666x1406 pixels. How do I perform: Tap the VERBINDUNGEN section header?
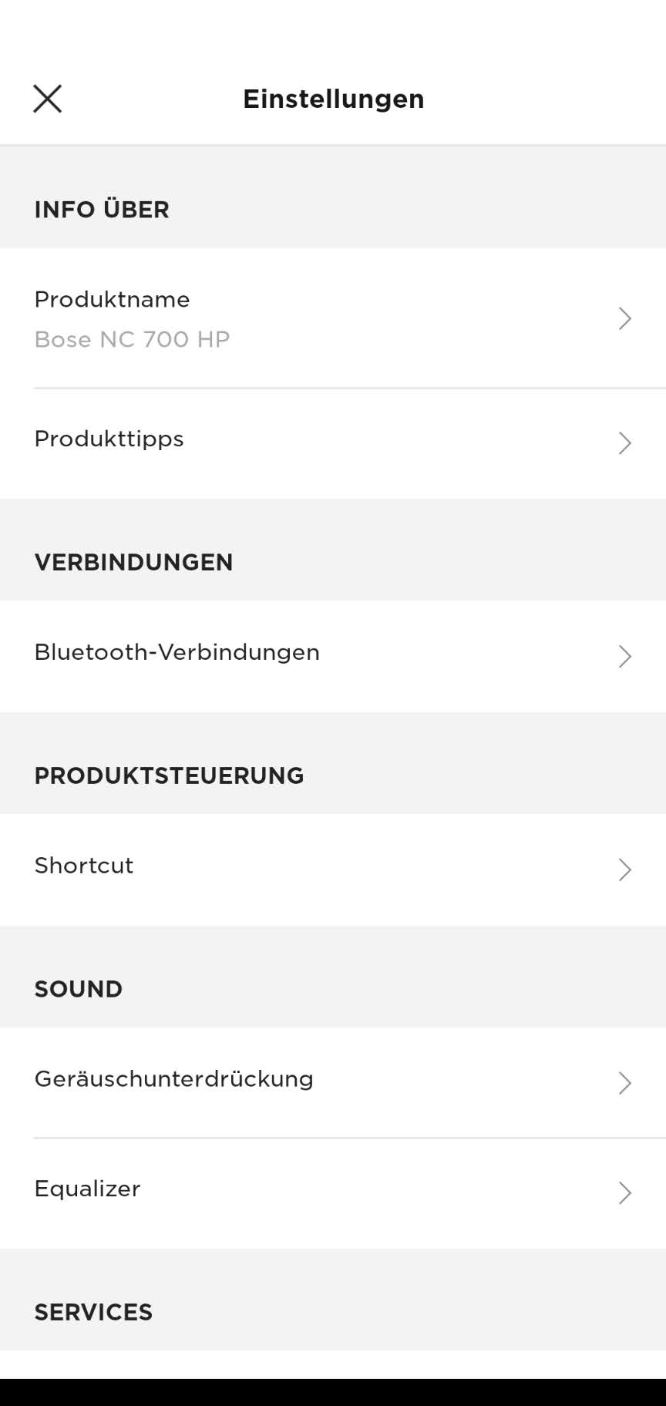133,562
